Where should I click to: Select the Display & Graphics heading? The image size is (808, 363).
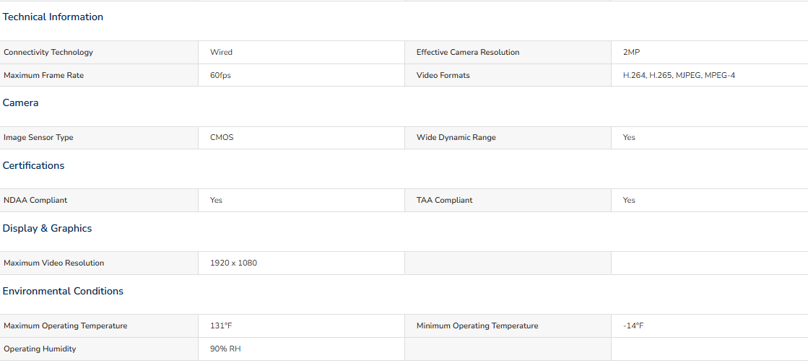point(48,229)
